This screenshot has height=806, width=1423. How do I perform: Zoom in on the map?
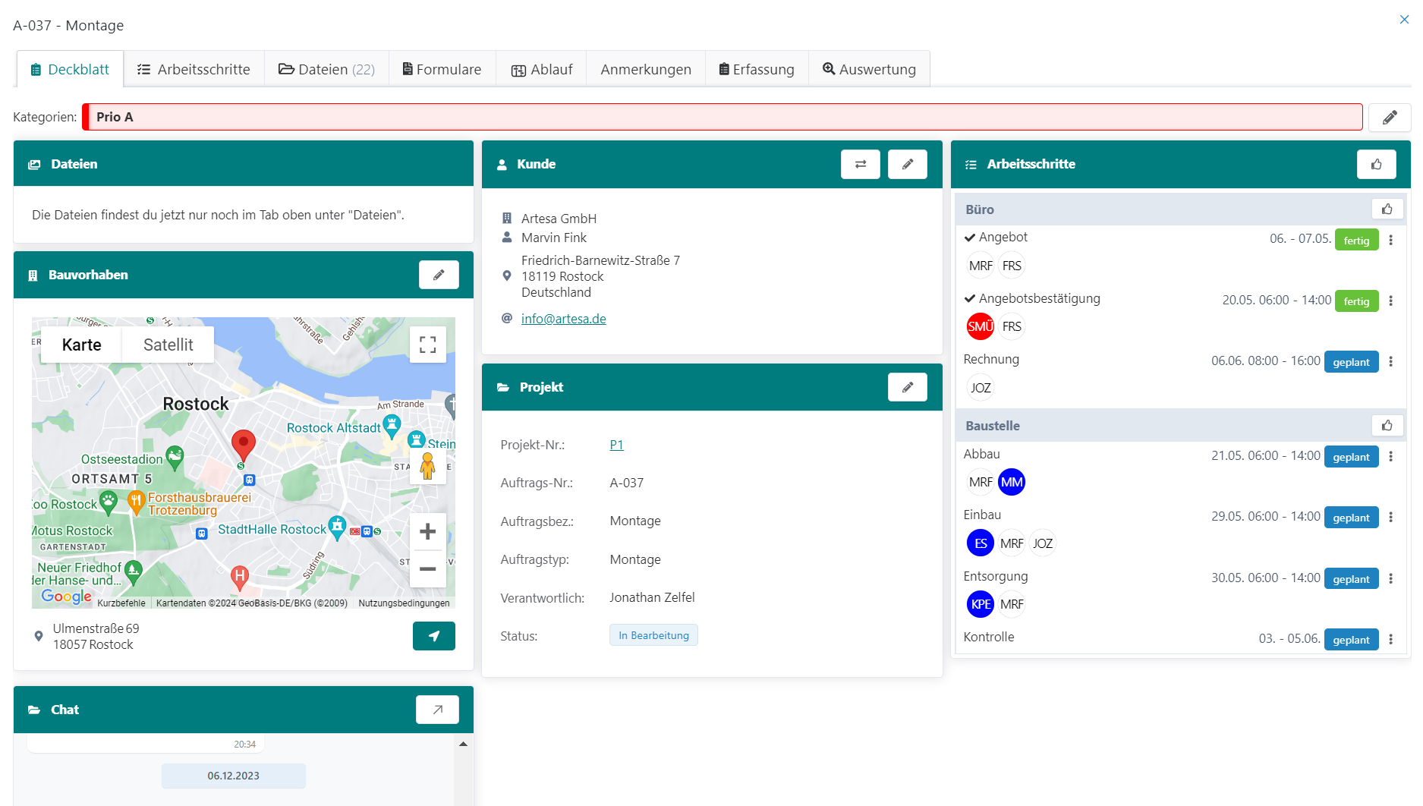click(x=427, y=531)
